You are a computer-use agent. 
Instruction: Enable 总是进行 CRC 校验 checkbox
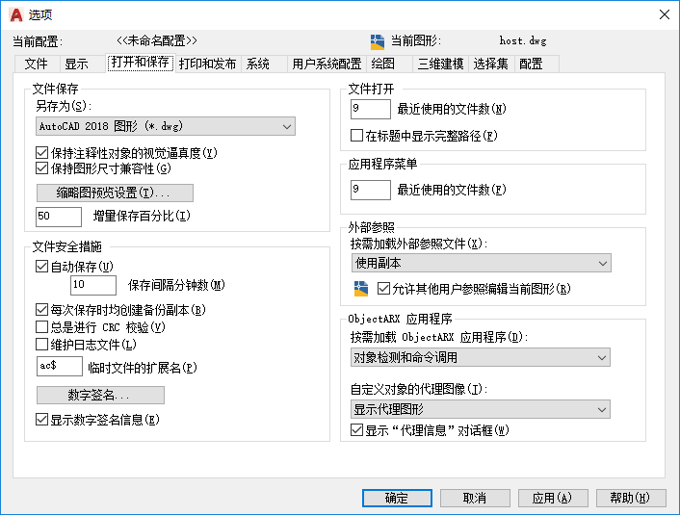coord(41,327)
